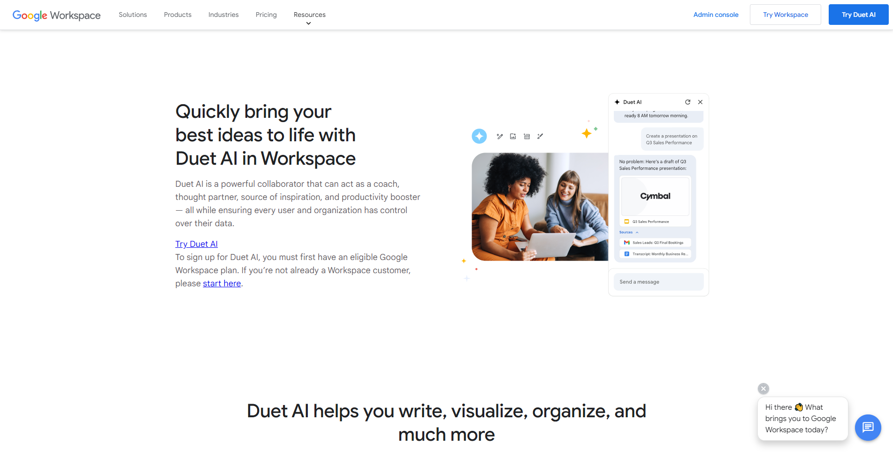Image resolution: width=893 pixels, height=452 pixels.
Task: Open the Sales Leads Gmail source
Action: 655,243
